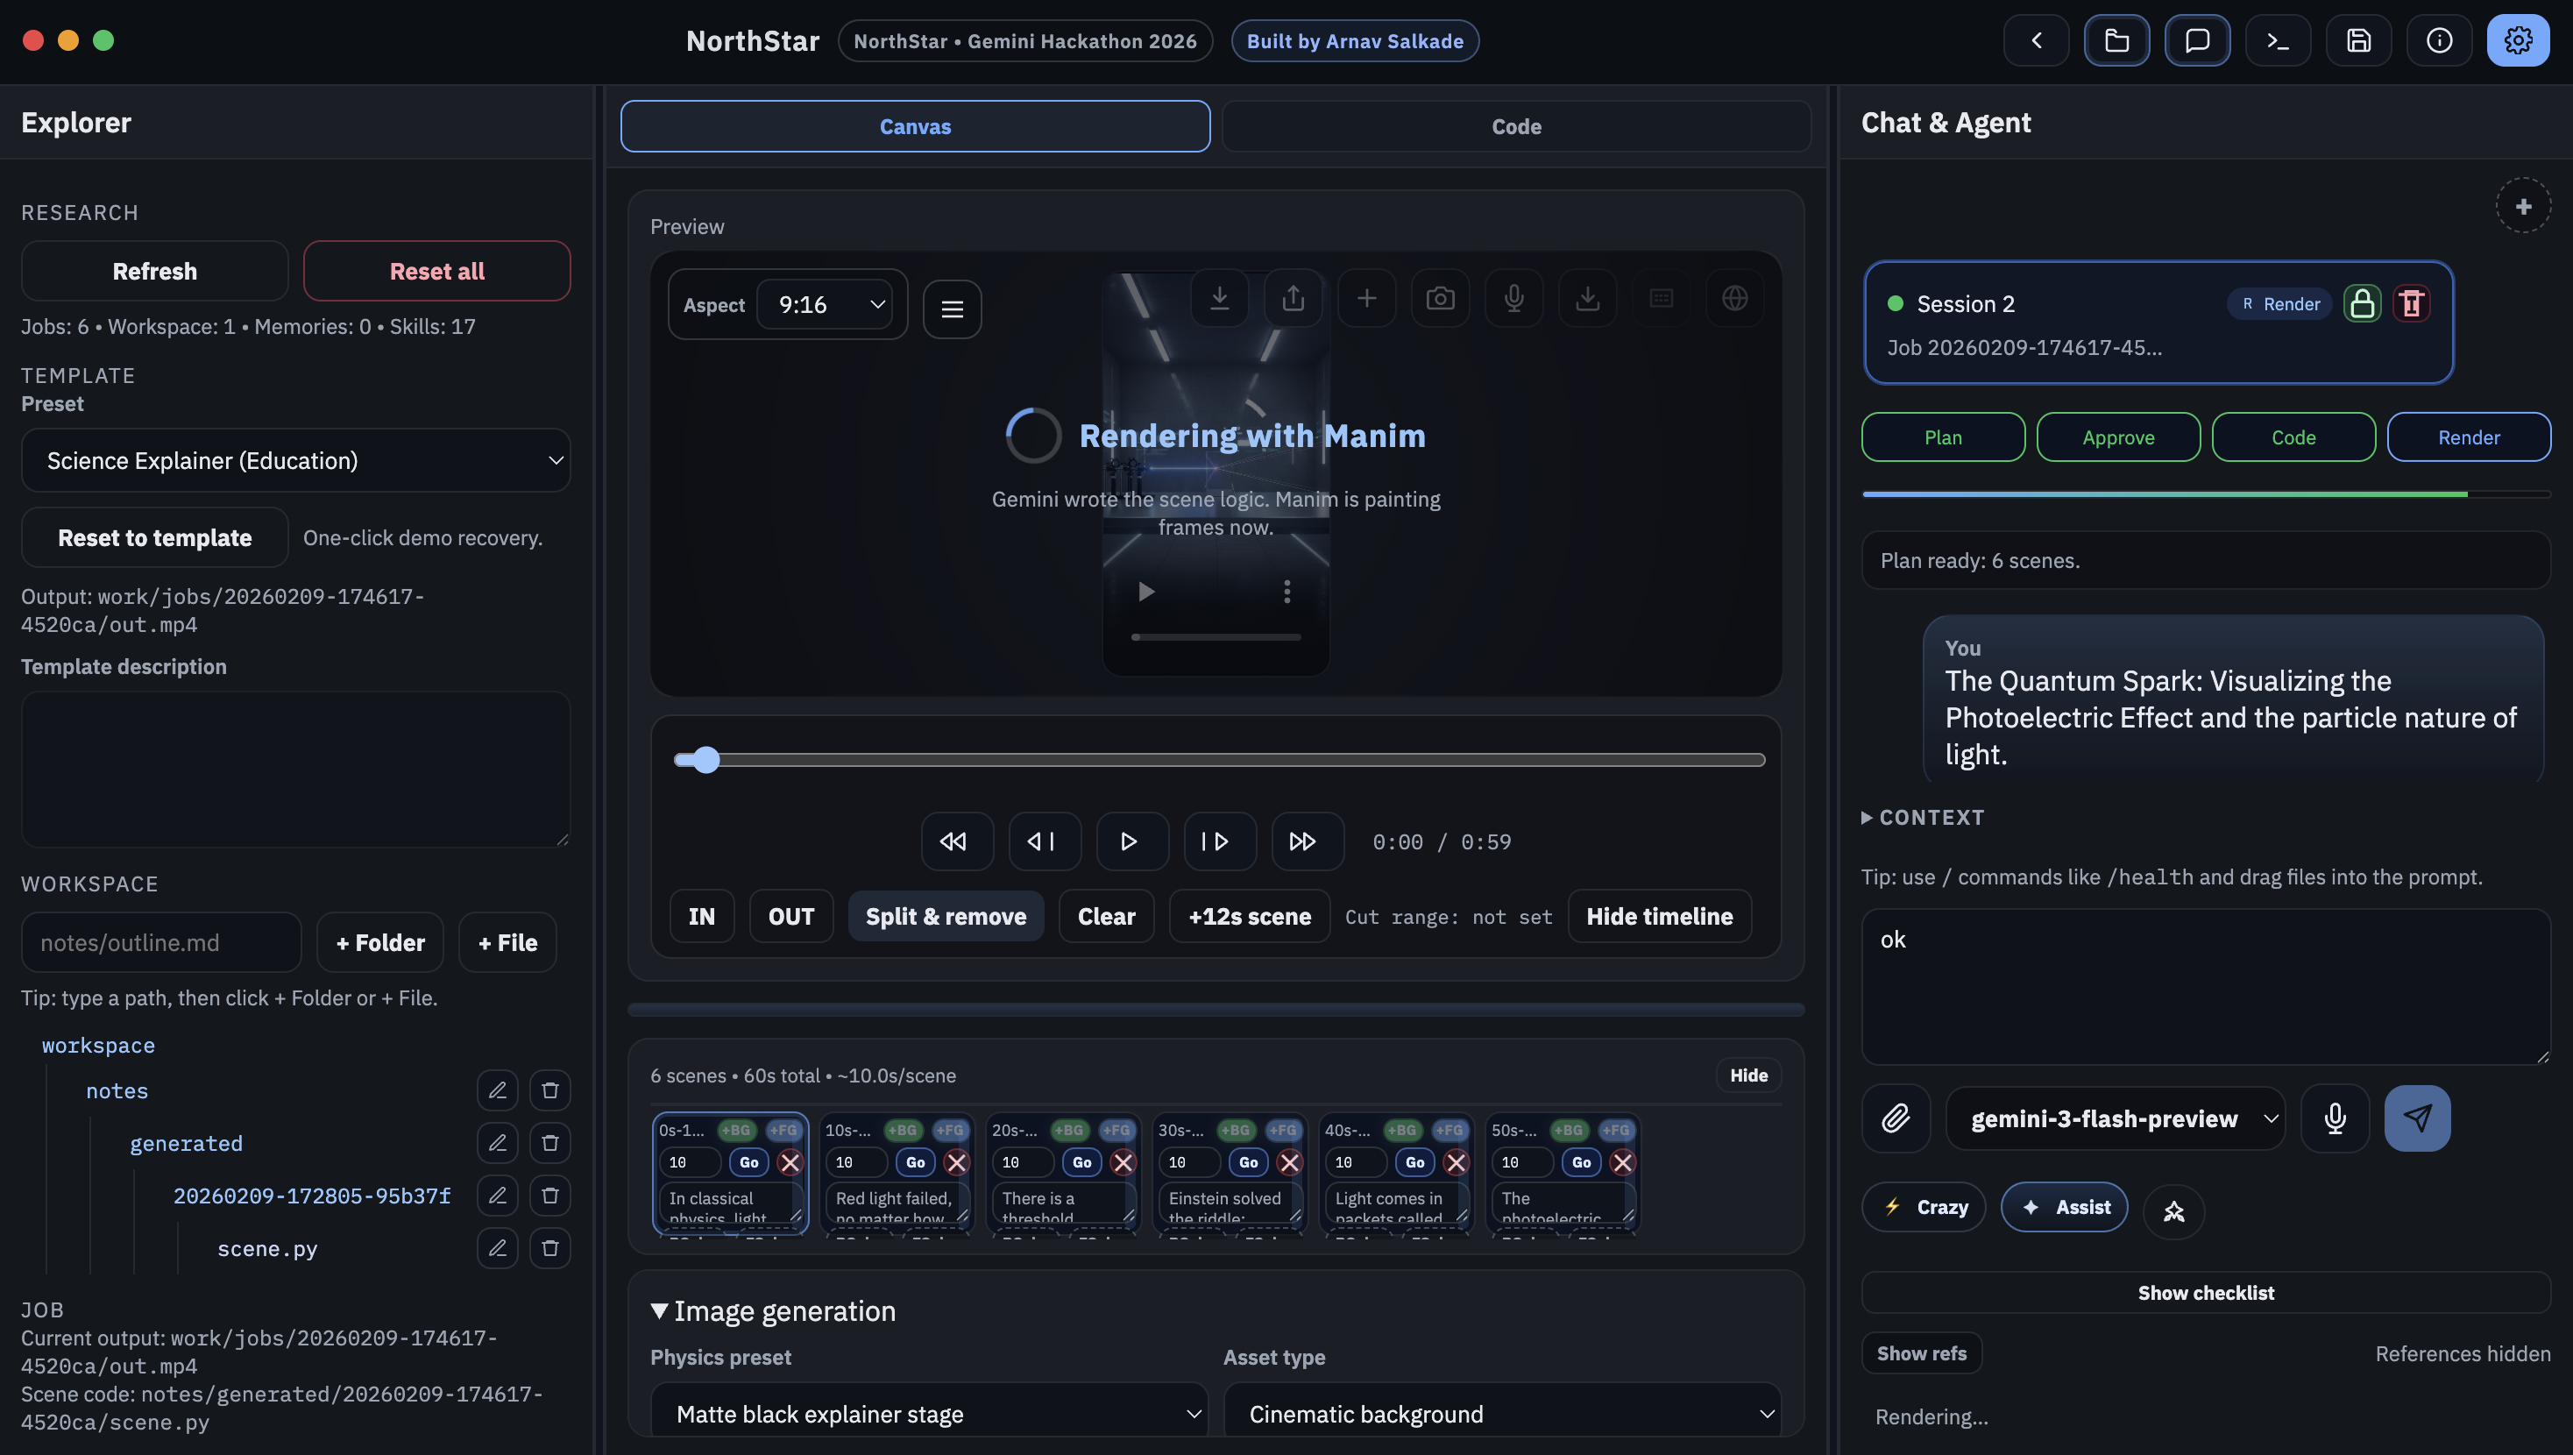
Task: Switch to the Code tab
Action: click(x=1515, y=127)
